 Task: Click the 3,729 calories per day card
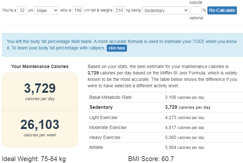pos(40,92)
